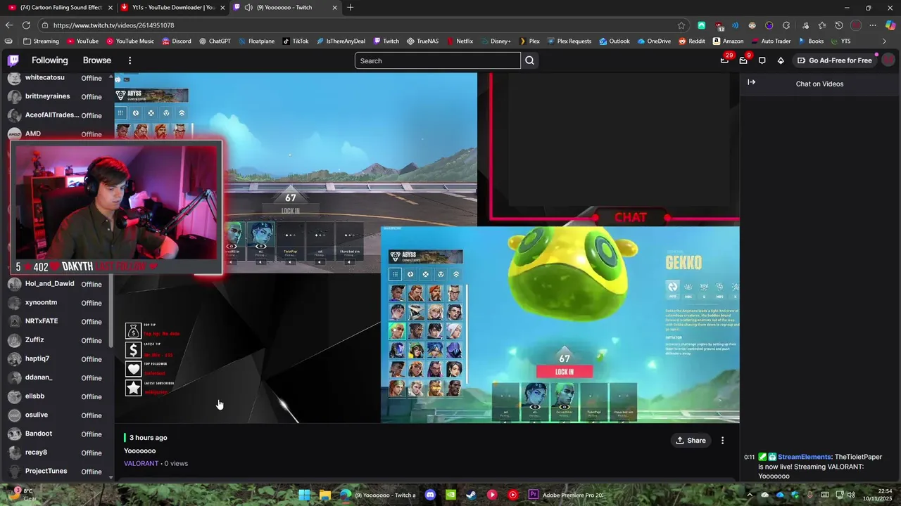
Task: Open browser Extensions puzzle icon
Action: [x=786, y=25]
